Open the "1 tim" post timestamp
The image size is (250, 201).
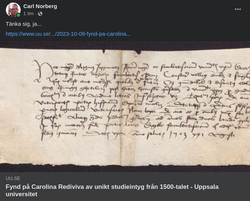(29, 14)
